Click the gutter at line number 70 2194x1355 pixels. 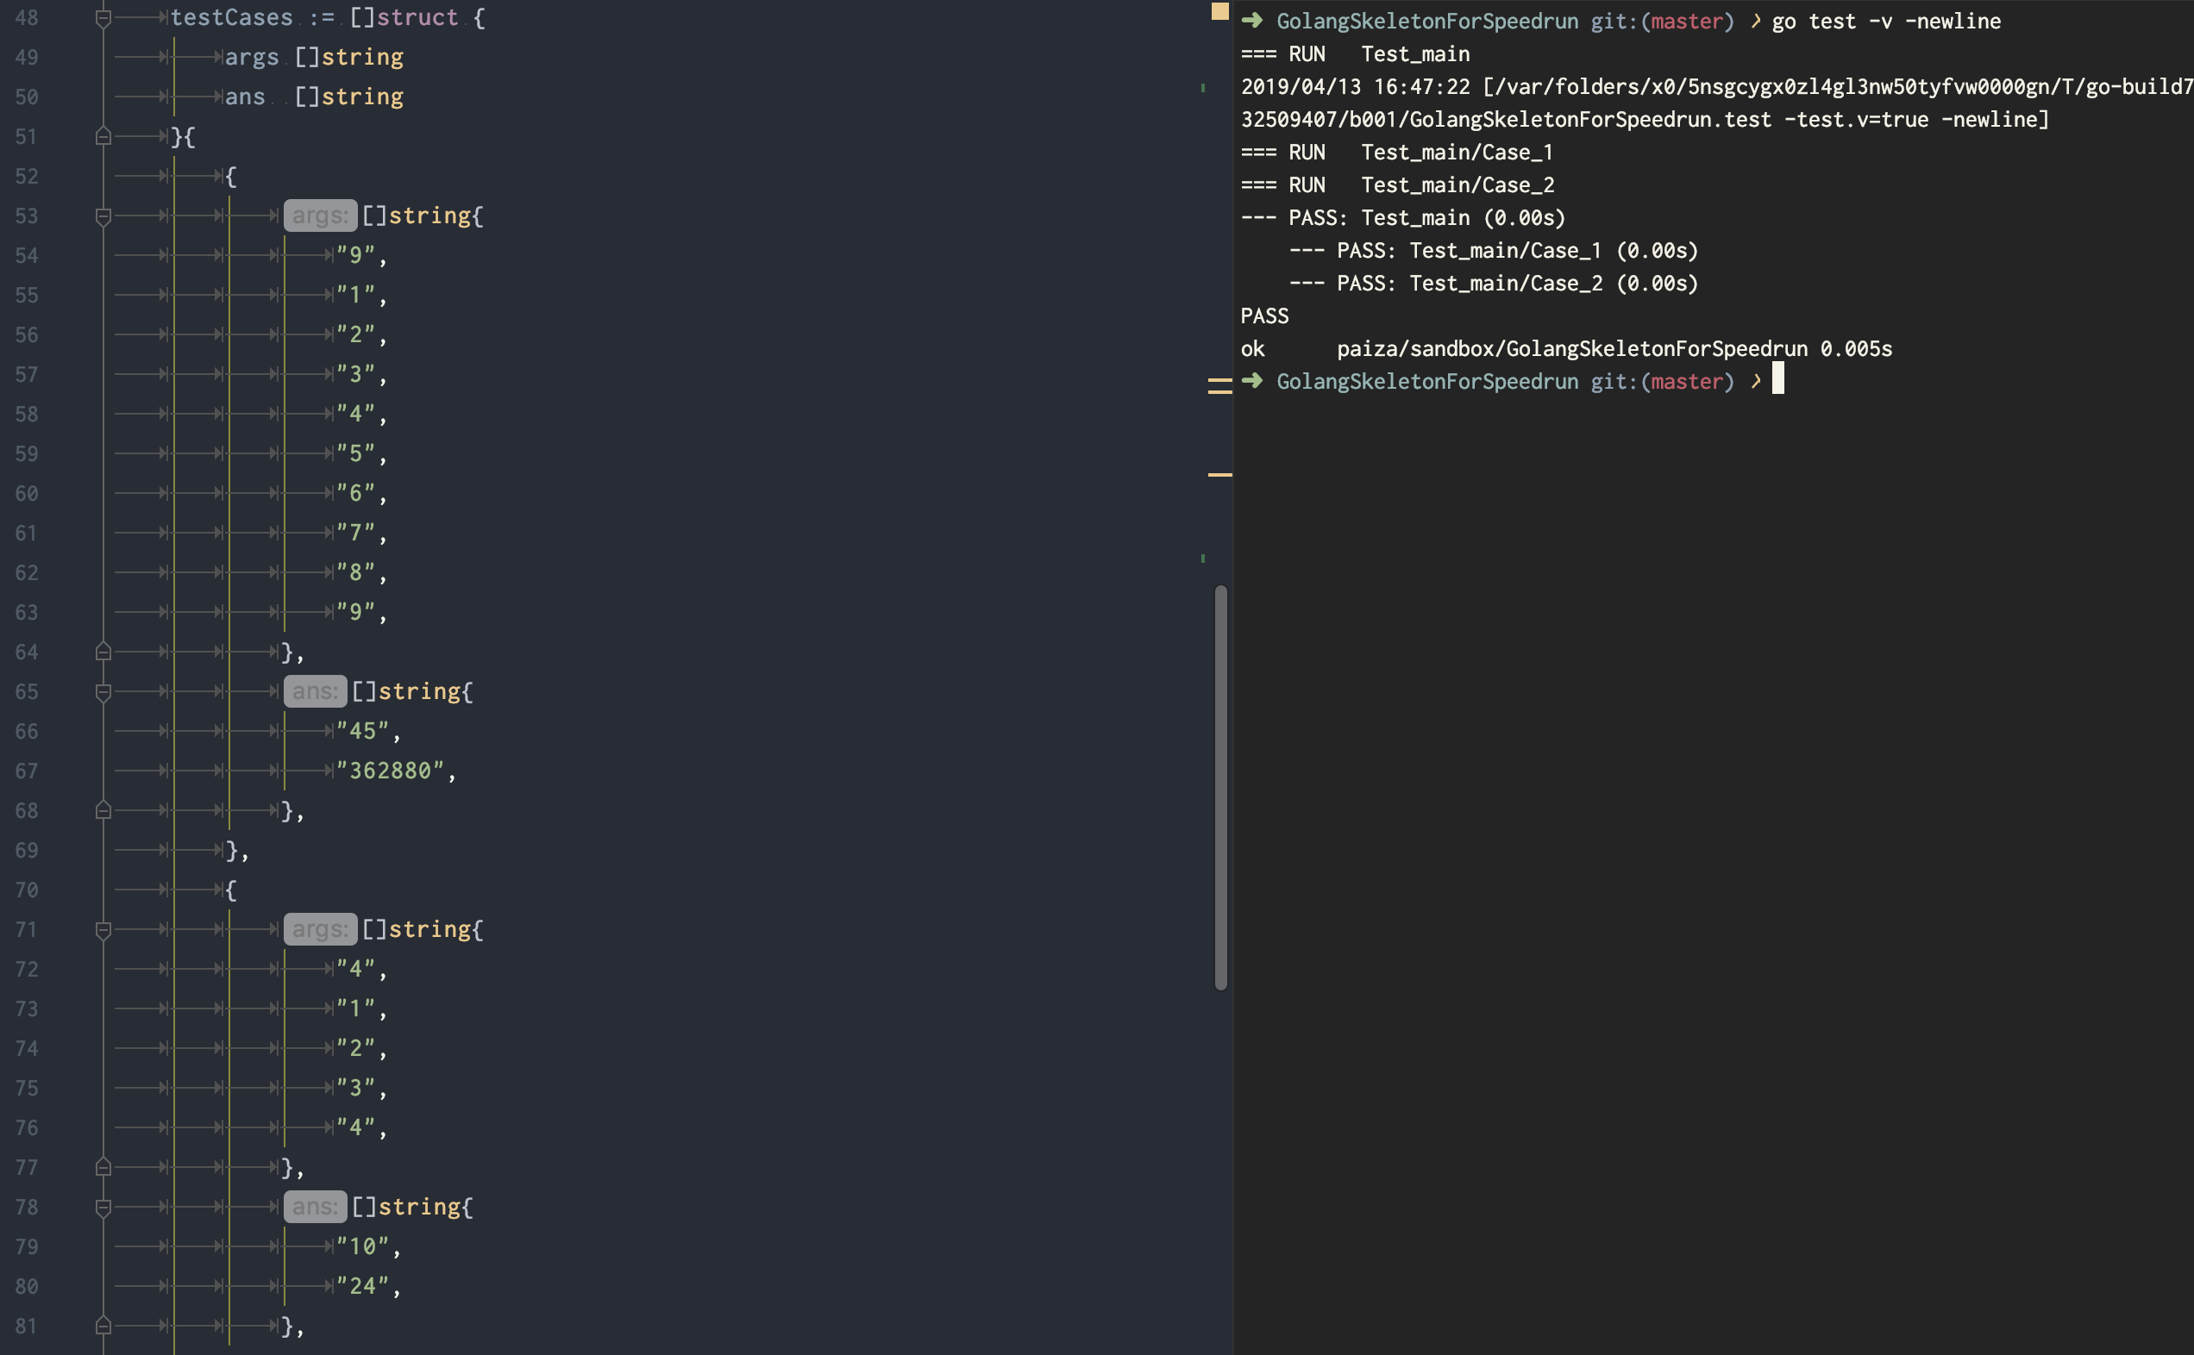click(27, 890)
